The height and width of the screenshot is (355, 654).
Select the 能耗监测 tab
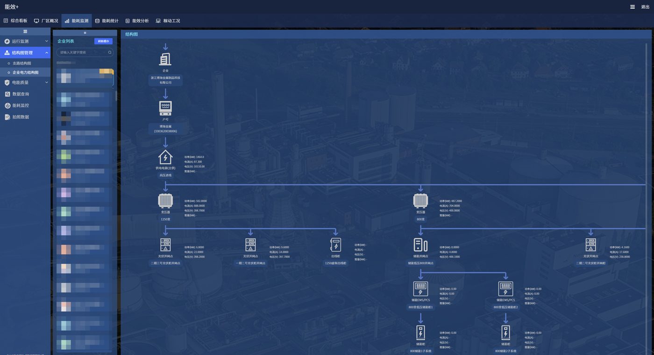coord(76,21)
